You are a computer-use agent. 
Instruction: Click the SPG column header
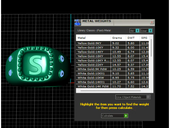[x=144, y=38]
